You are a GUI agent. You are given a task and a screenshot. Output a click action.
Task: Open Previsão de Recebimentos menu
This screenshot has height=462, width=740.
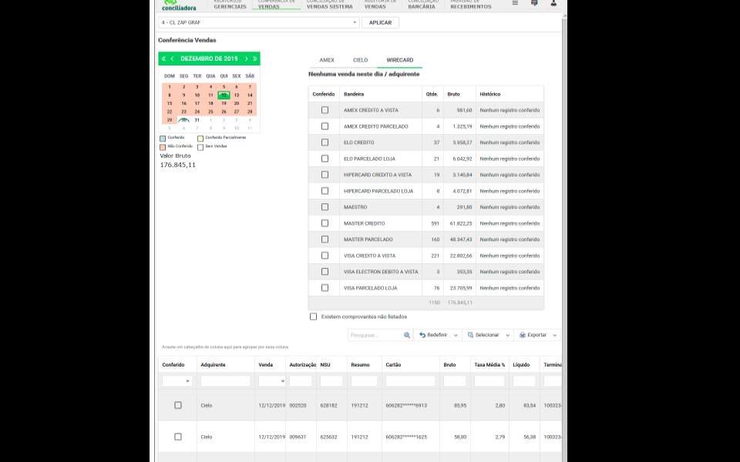(x=470, y=5)
